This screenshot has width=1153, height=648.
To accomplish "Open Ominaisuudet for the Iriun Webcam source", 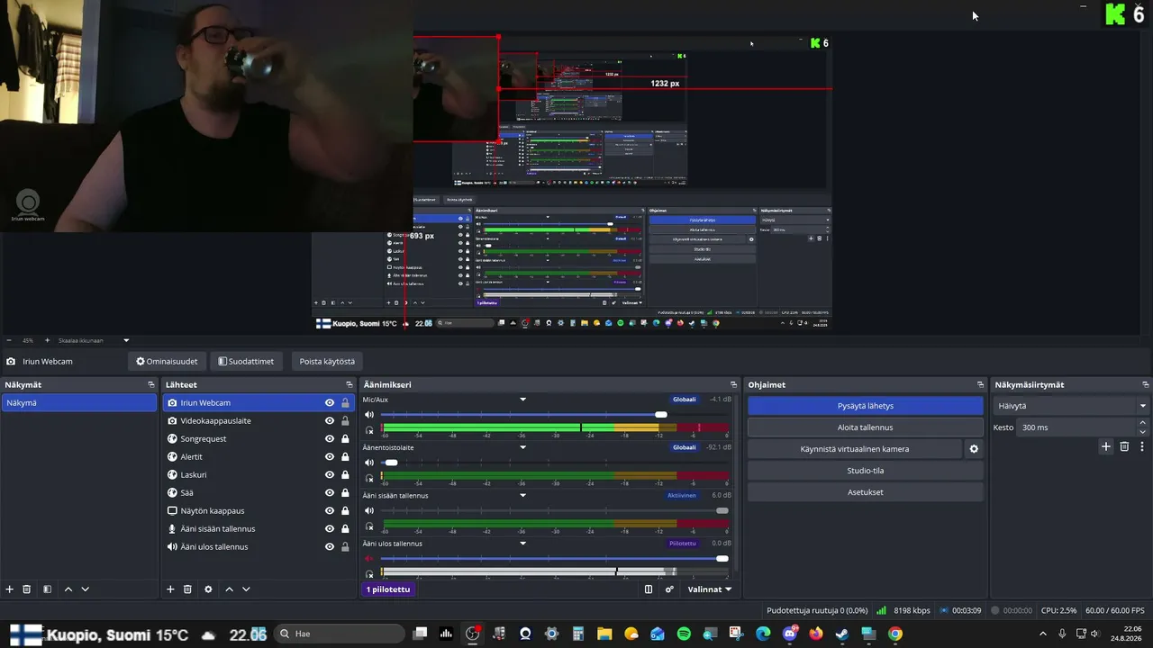I will click(x=167, y=362).
